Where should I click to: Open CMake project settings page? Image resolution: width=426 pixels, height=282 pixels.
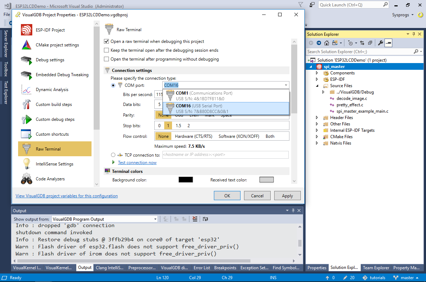(x=55, y=45)
